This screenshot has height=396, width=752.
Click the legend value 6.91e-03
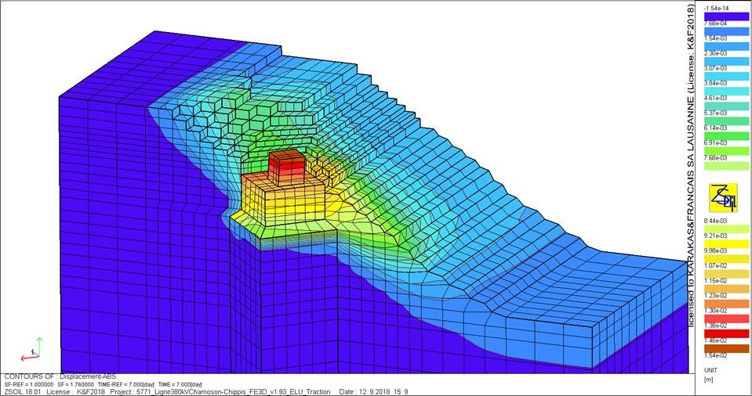pos(716,143)
